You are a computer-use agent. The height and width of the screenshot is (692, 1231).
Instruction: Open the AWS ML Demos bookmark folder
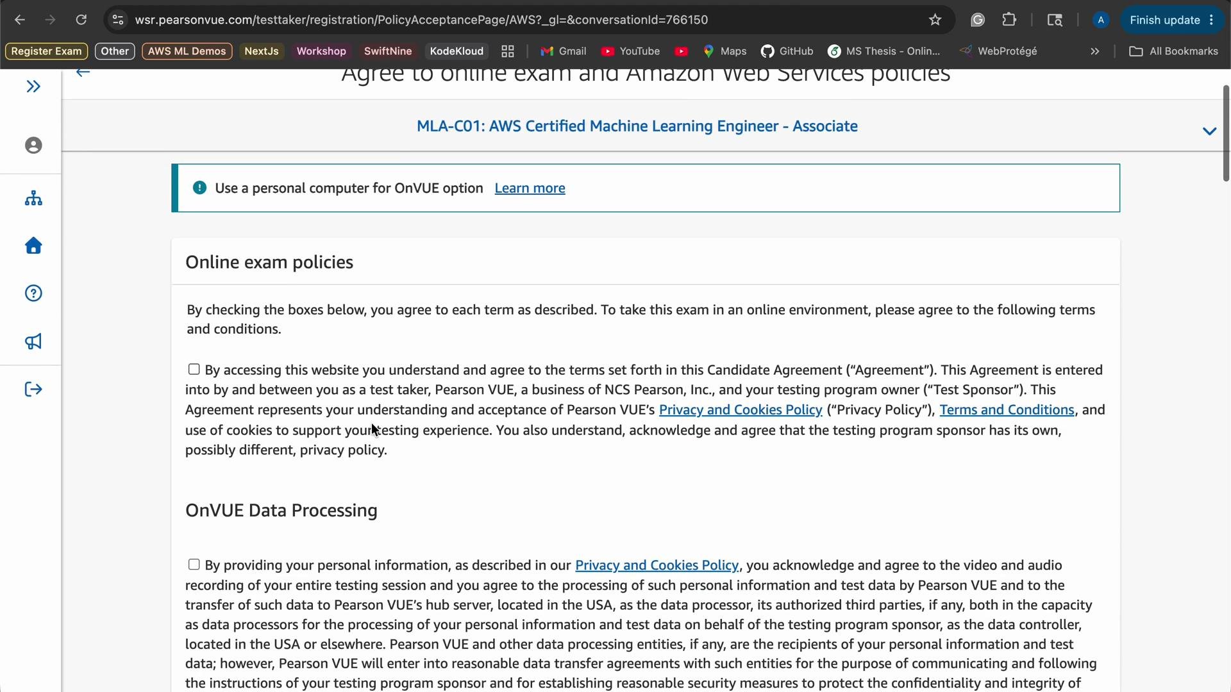[x=187, y=51]
